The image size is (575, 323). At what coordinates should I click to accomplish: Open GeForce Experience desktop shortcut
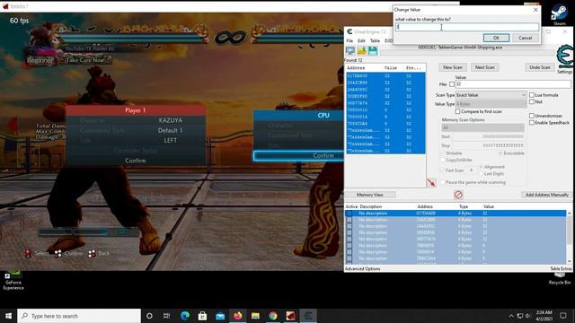(x=13, y=281)
